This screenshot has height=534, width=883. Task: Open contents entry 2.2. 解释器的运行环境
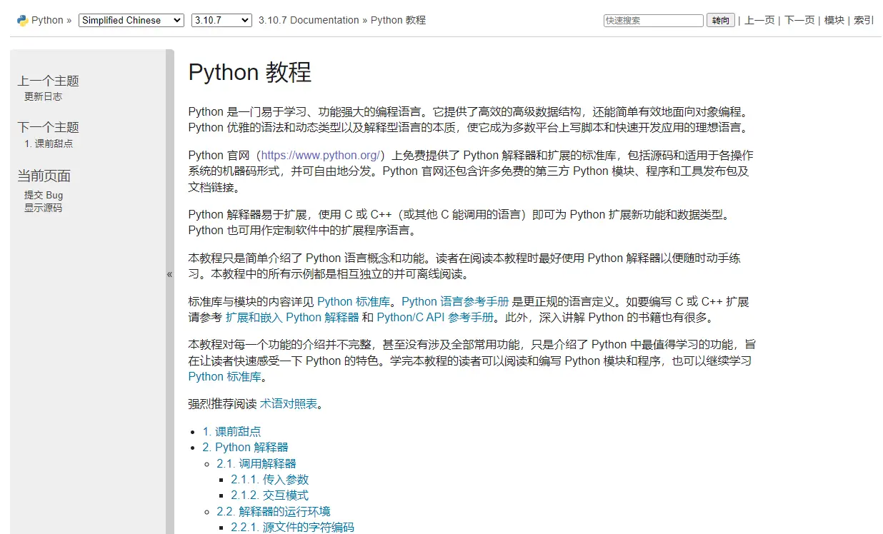(x=274, y=511)
